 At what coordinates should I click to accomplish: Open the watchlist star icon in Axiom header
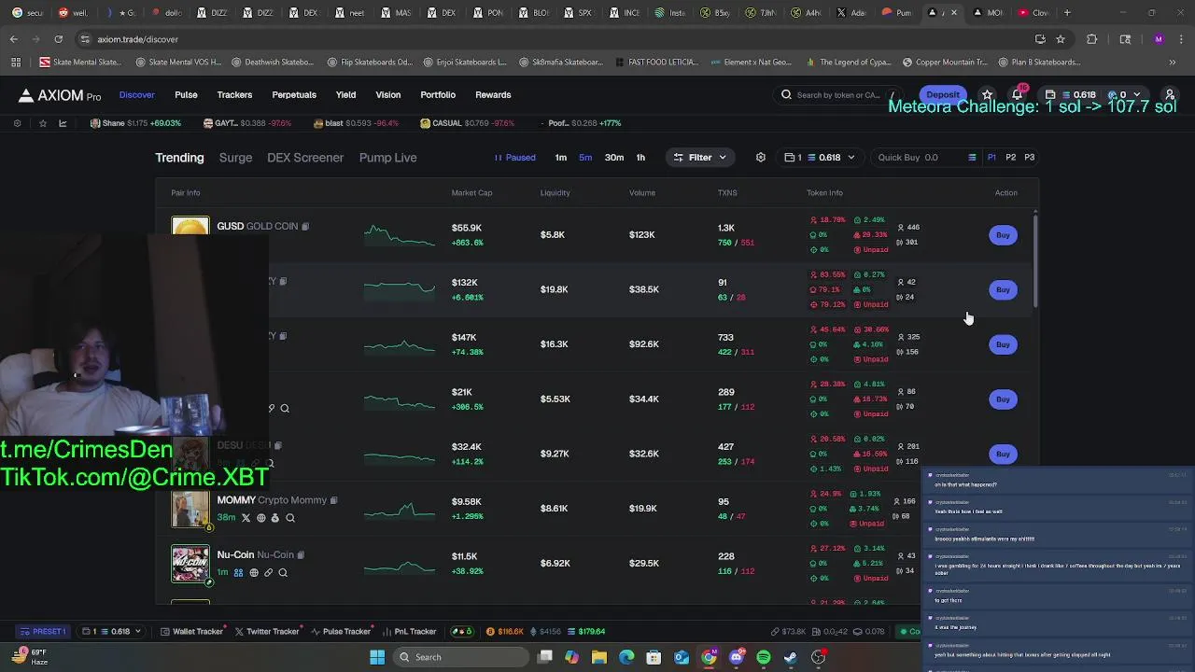click(987, 94)
